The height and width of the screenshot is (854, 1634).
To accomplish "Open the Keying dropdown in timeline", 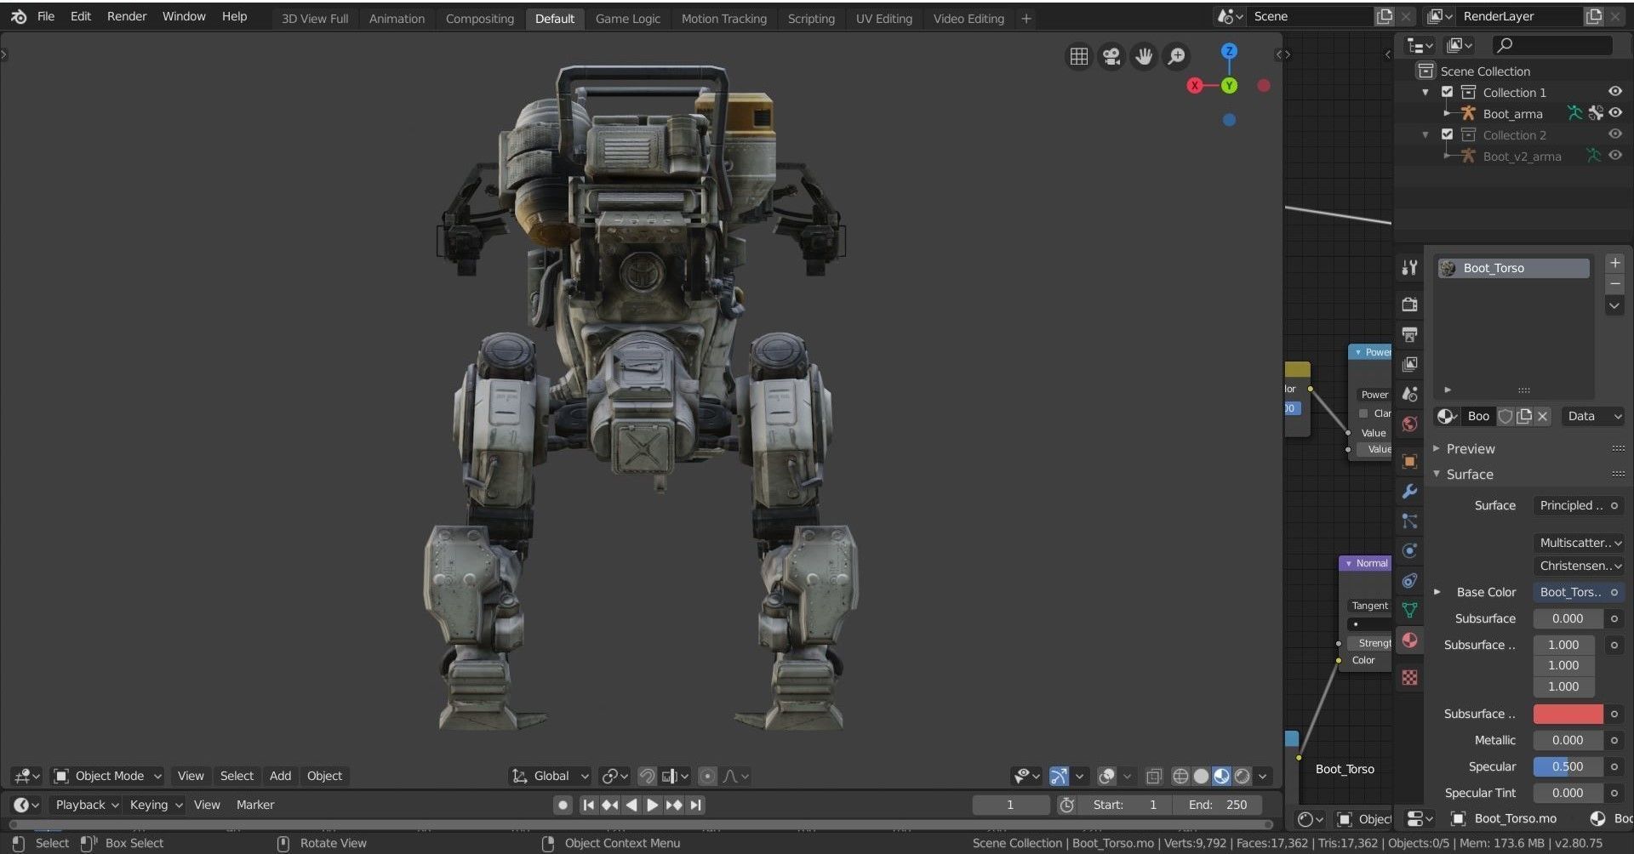I will (x=155, y=805).
